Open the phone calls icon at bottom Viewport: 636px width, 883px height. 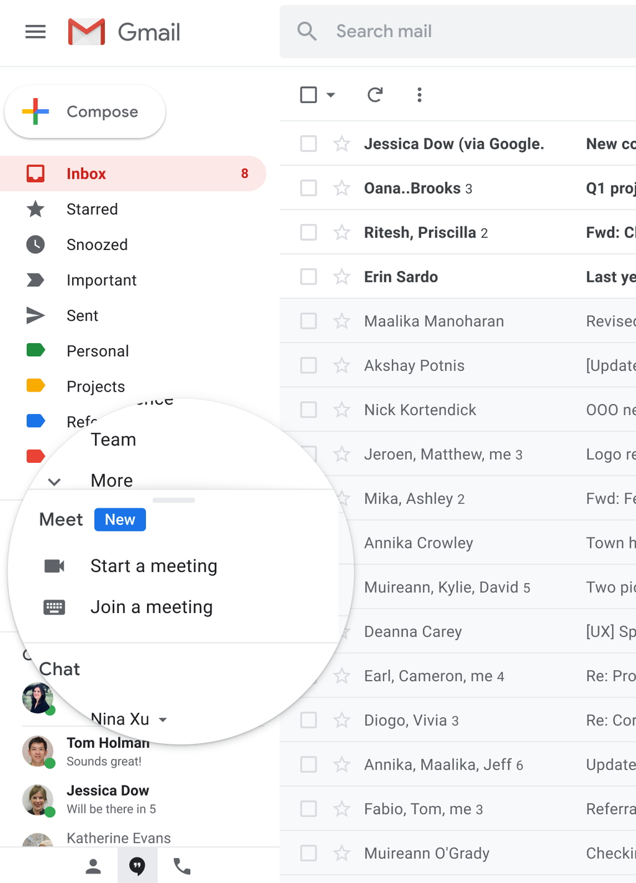point(181,866)
